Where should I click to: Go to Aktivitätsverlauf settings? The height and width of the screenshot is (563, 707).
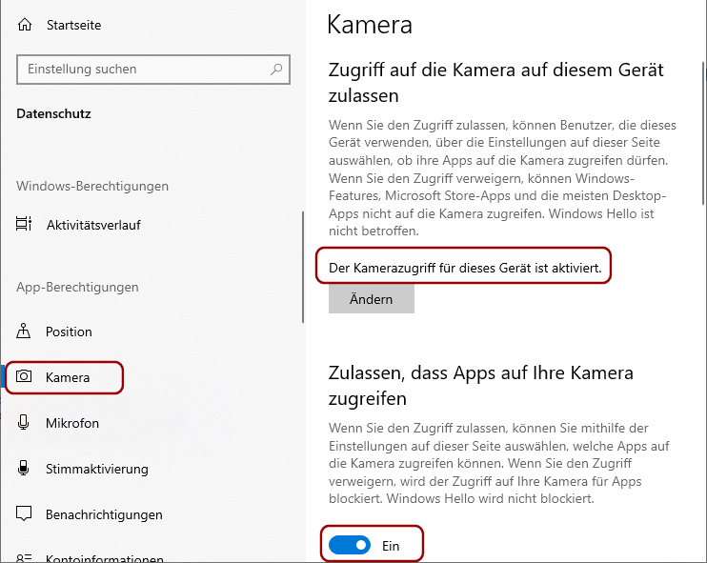[93, 225]
